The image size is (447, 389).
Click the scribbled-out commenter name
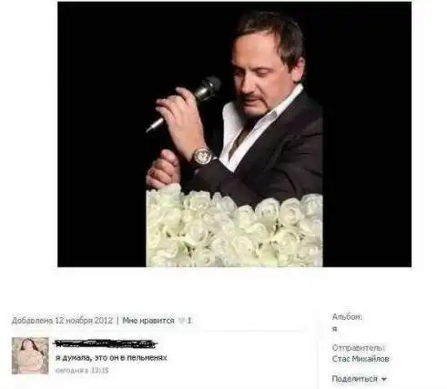[106, 343]
